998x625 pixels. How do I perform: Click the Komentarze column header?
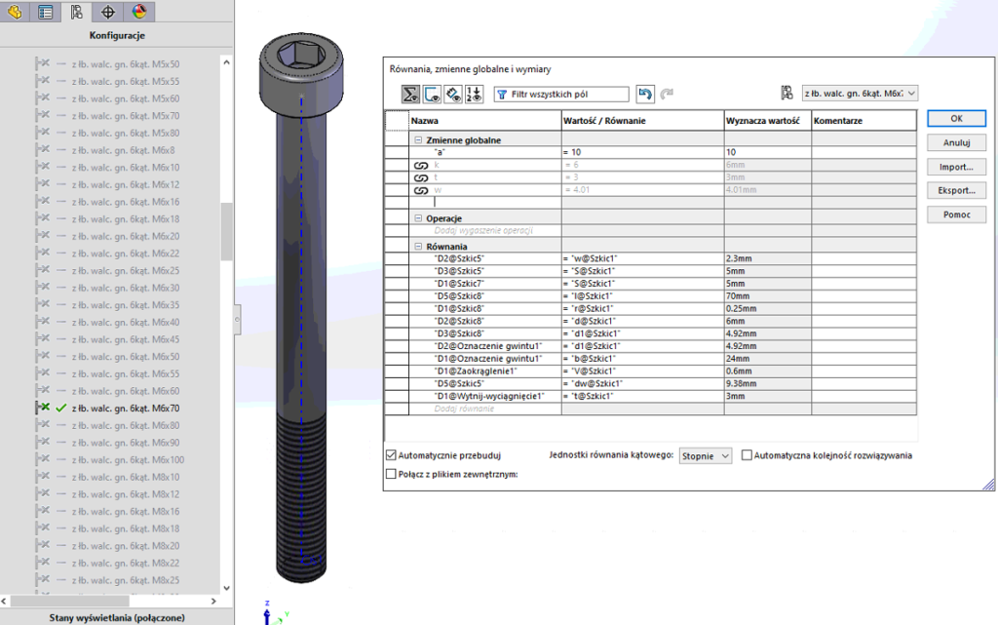click(864, 120)
